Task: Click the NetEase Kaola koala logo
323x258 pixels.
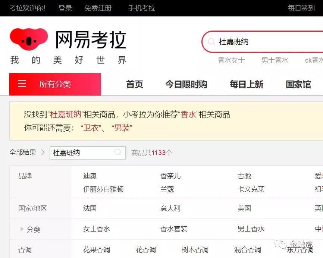Action: (29, 39)
